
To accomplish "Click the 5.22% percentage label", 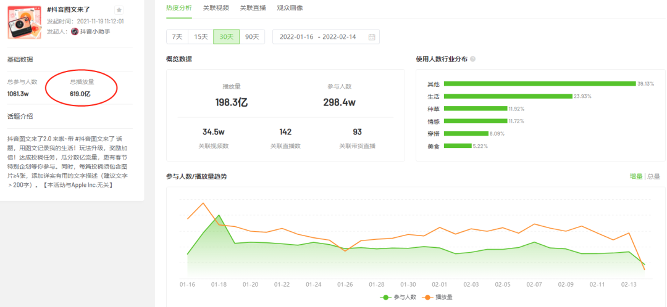I will [x=480, y=146].
